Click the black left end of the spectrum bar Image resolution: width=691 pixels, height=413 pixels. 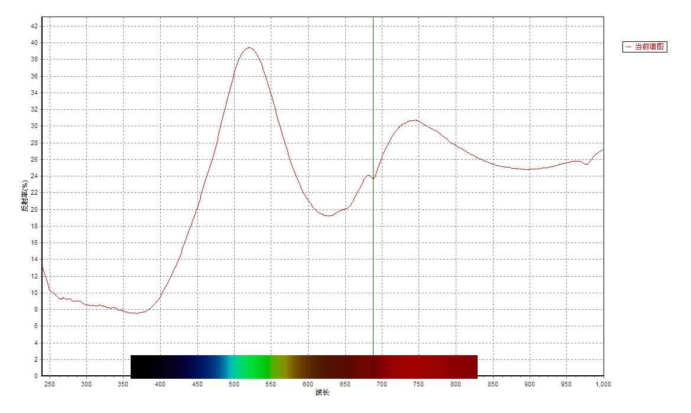142,366
